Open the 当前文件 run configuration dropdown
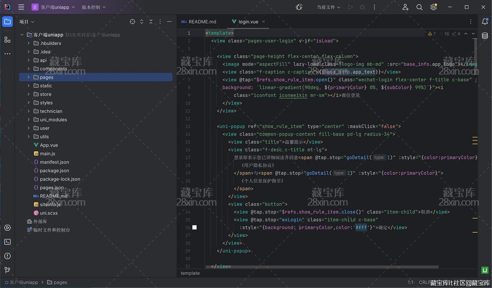492x288 pixels. click(328, 7)
